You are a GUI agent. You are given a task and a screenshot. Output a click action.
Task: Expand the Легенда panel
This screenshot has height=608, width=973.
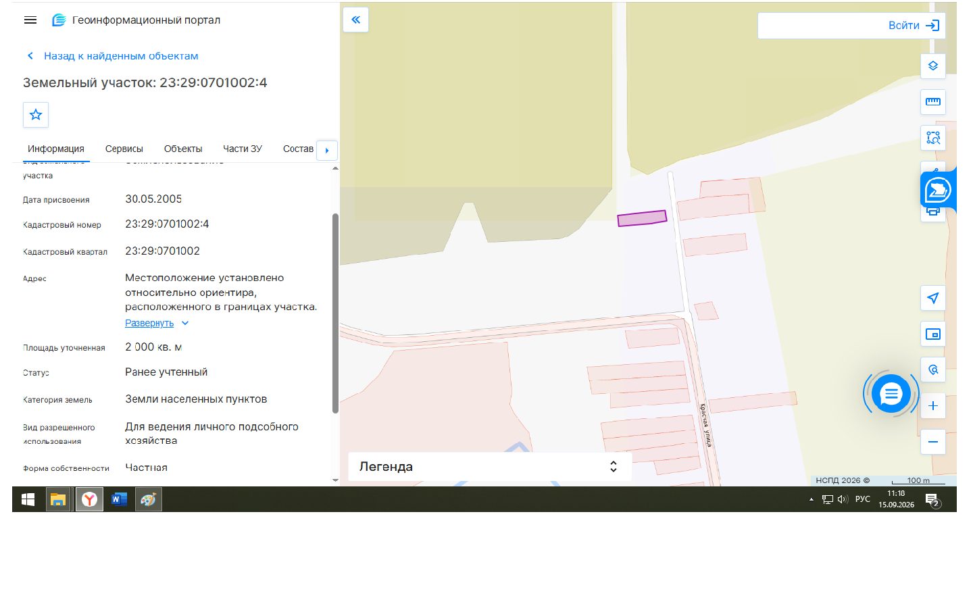490,467
